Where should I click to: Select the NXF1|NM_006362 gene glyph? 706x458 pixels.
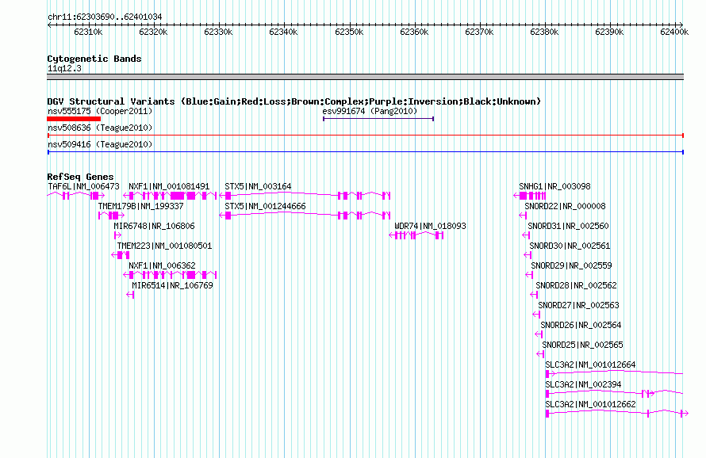tap(171, 274)
